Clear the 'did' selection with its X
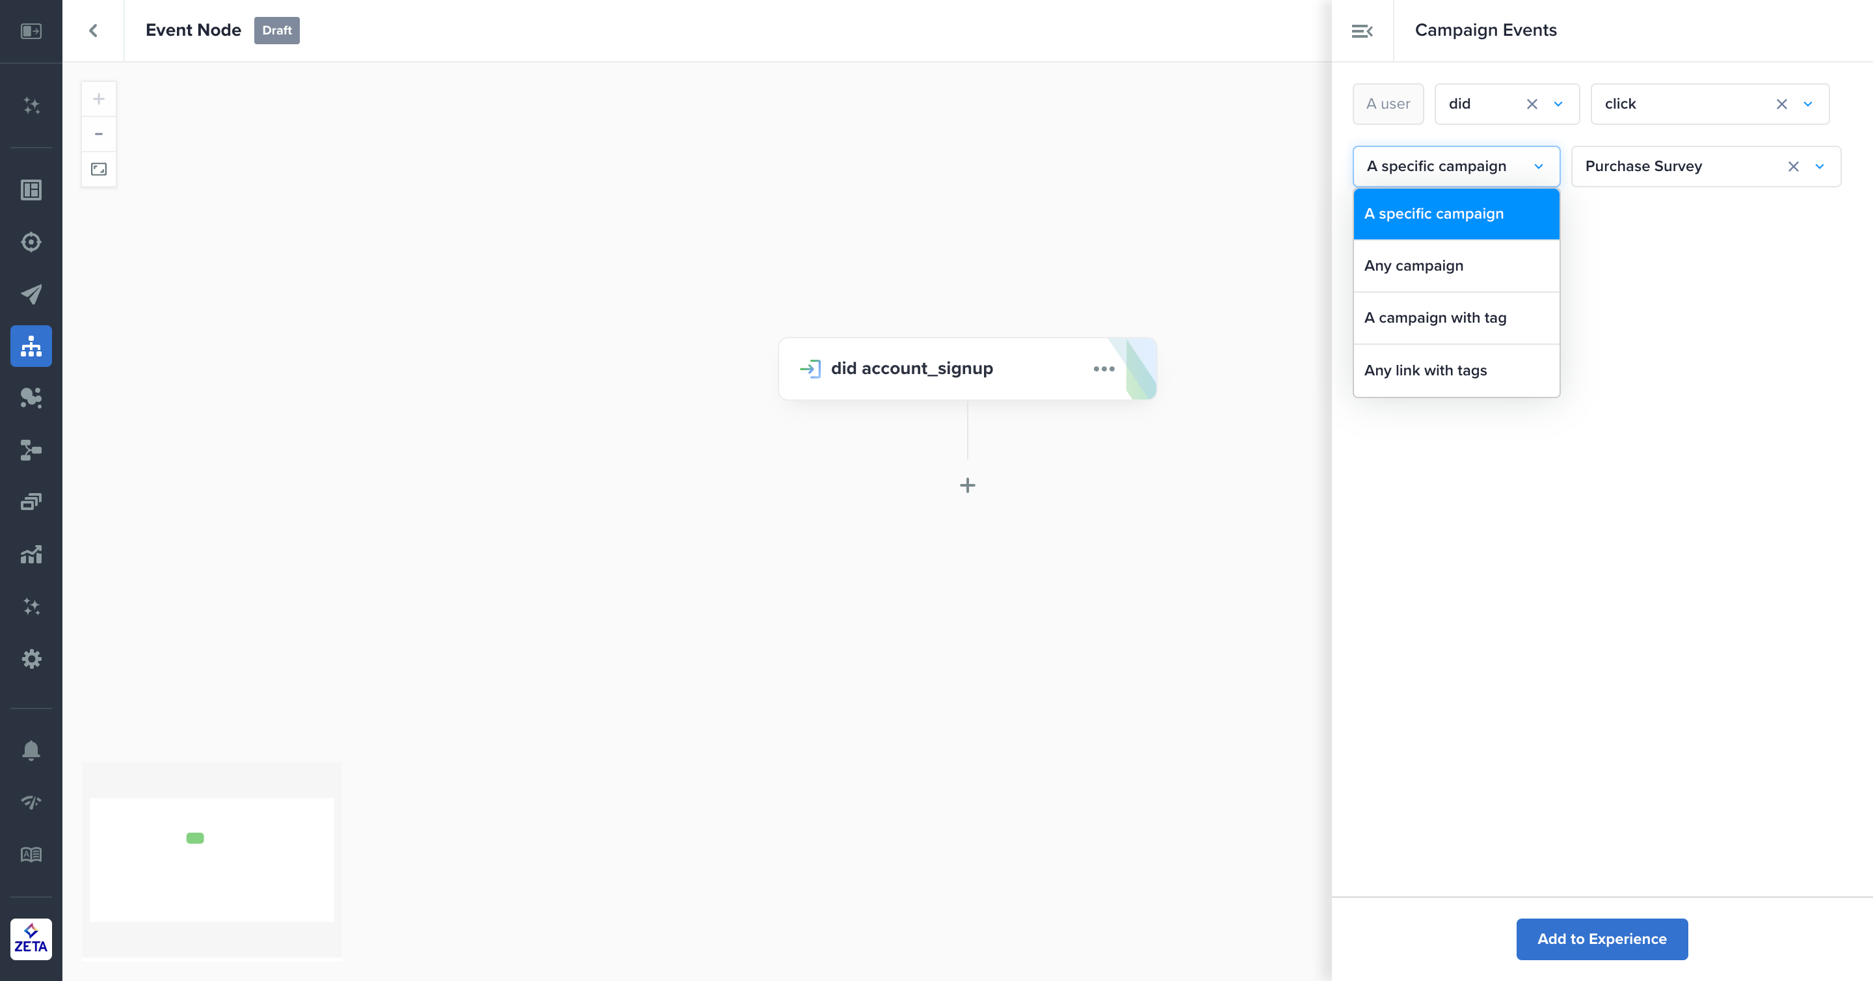This screenshot has height=981, width=1873. click(x=1532, y=104)
